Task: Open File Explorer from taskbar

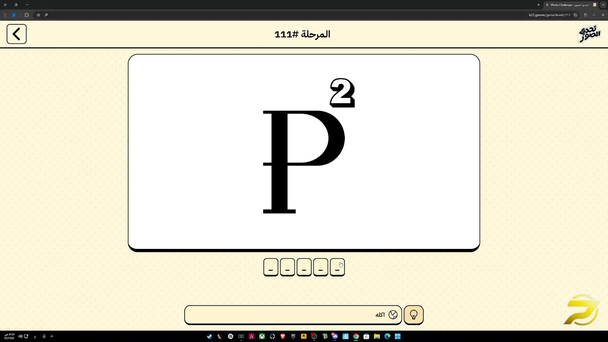Action: 377,336
